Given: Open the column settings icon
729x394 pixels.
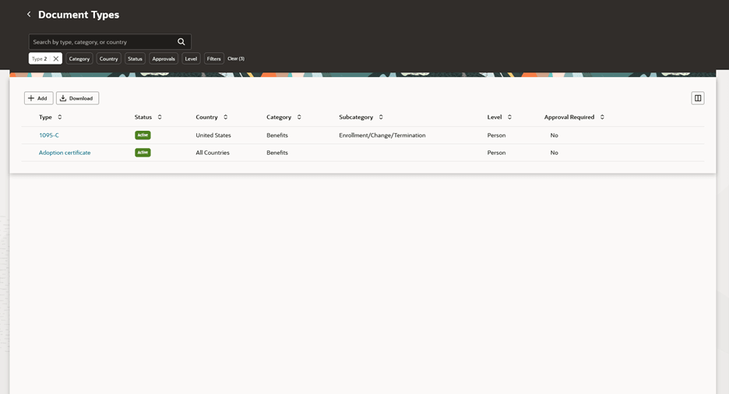Looking at the screenshot, I should coord(697,98).
